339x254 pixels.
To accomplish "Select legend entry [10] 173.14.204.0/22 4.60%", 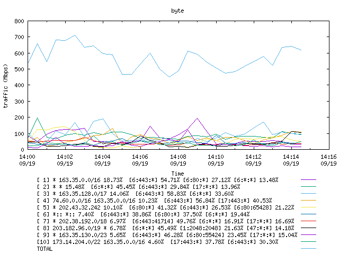I will [158, 242].
